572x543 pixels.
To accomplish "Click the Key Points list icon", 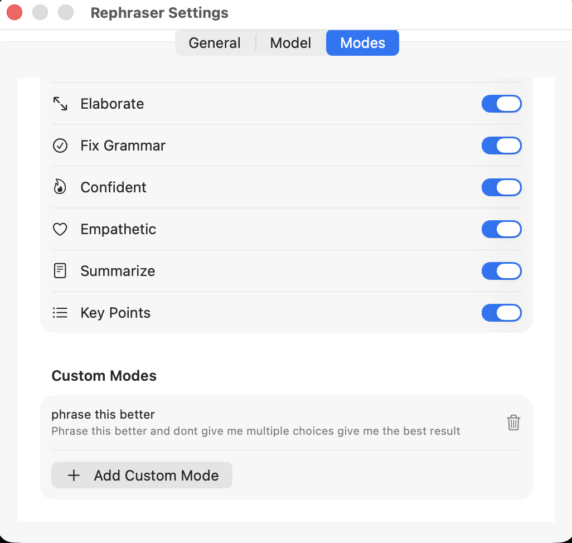I will tap(60, 312).
